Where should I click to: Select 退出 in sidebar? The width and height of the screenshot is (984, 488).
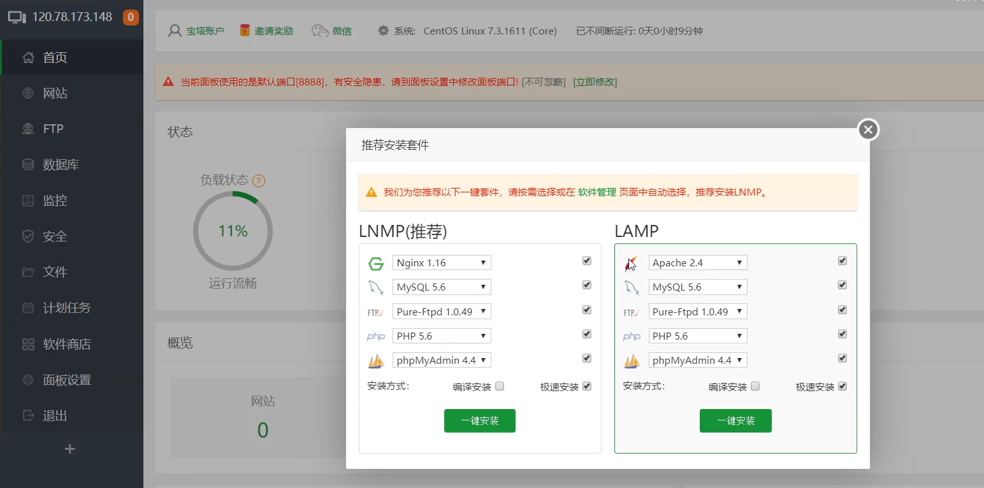click(x=72, y=415)
